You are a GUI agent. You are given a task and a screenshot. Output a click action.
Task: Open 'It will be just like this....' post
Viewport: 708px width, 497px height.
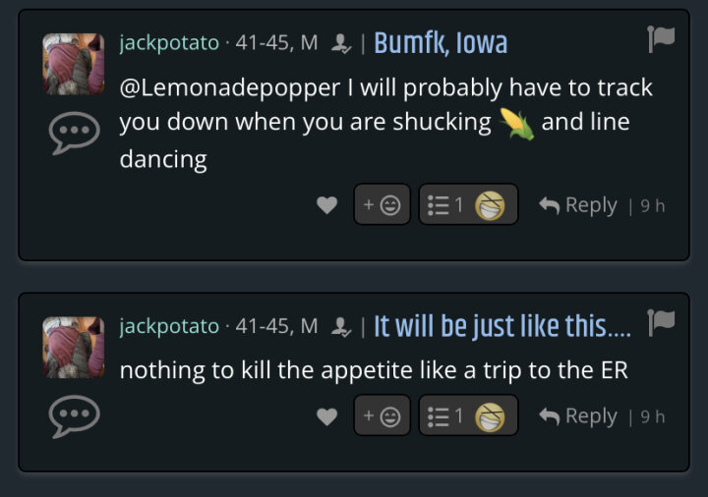tap(502, 326)
